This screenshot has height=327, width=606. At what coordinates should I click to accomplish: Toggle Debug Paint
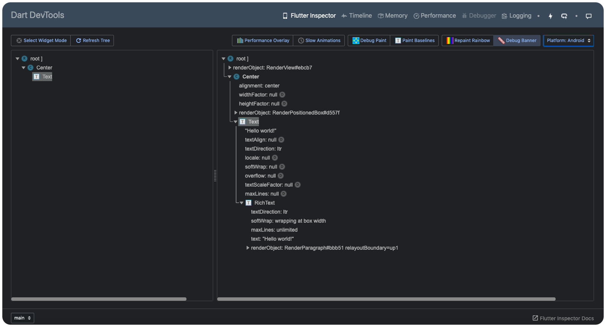(x=369, y=41)
